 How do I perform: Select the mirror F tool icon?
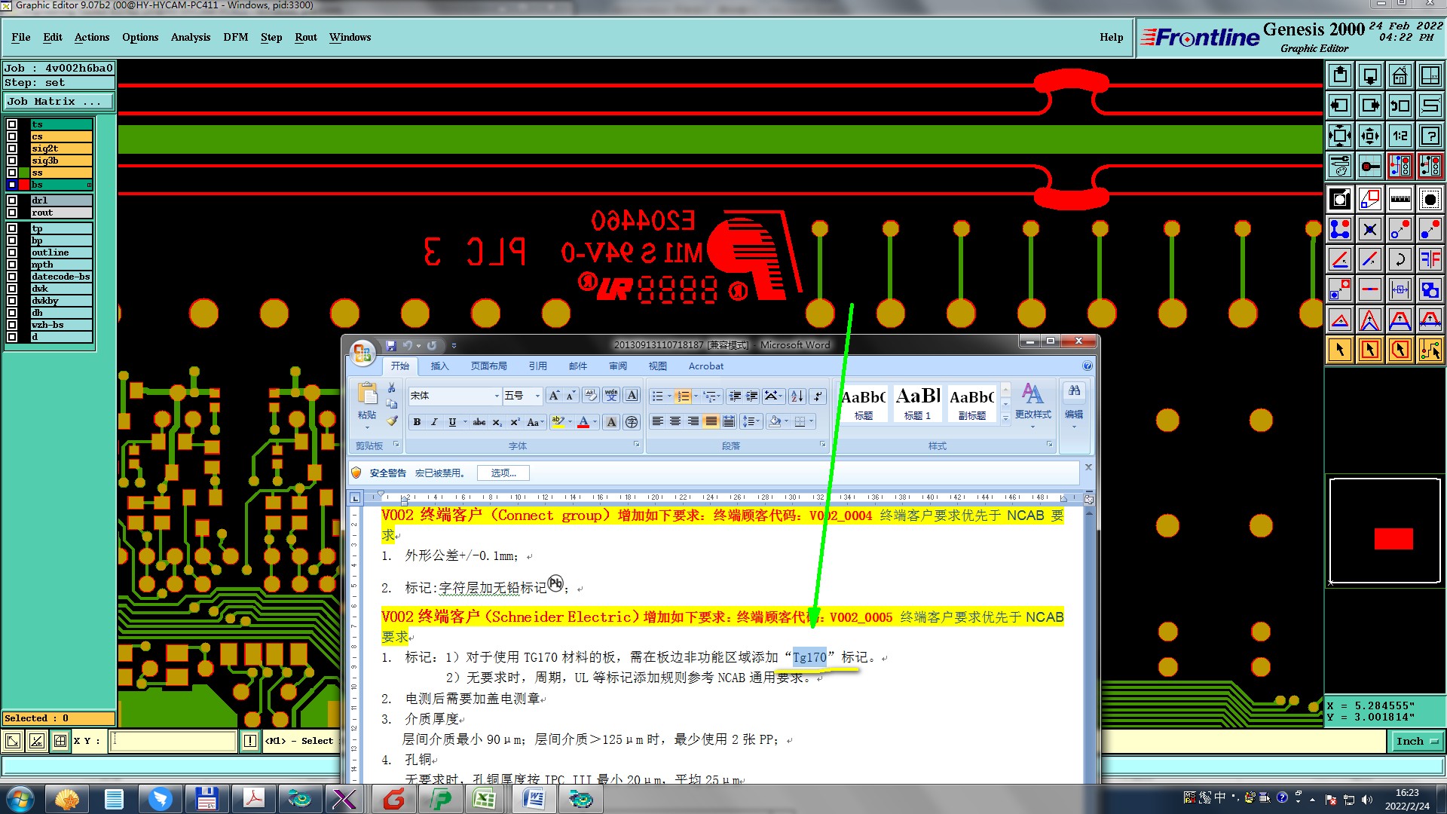tap(1430, 259)
